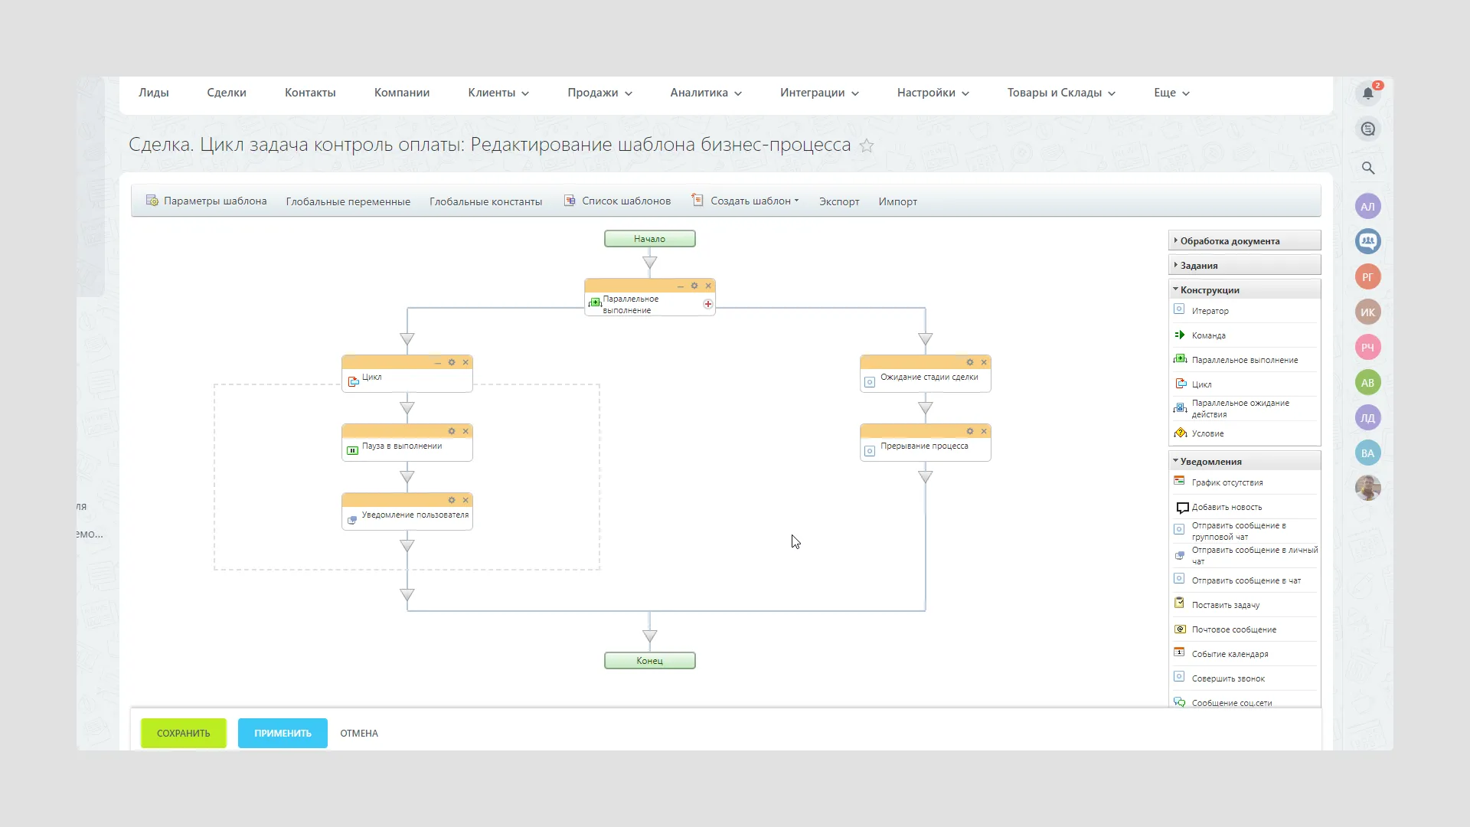
Task: Click the blue Применить button
Action: point(283,733)
